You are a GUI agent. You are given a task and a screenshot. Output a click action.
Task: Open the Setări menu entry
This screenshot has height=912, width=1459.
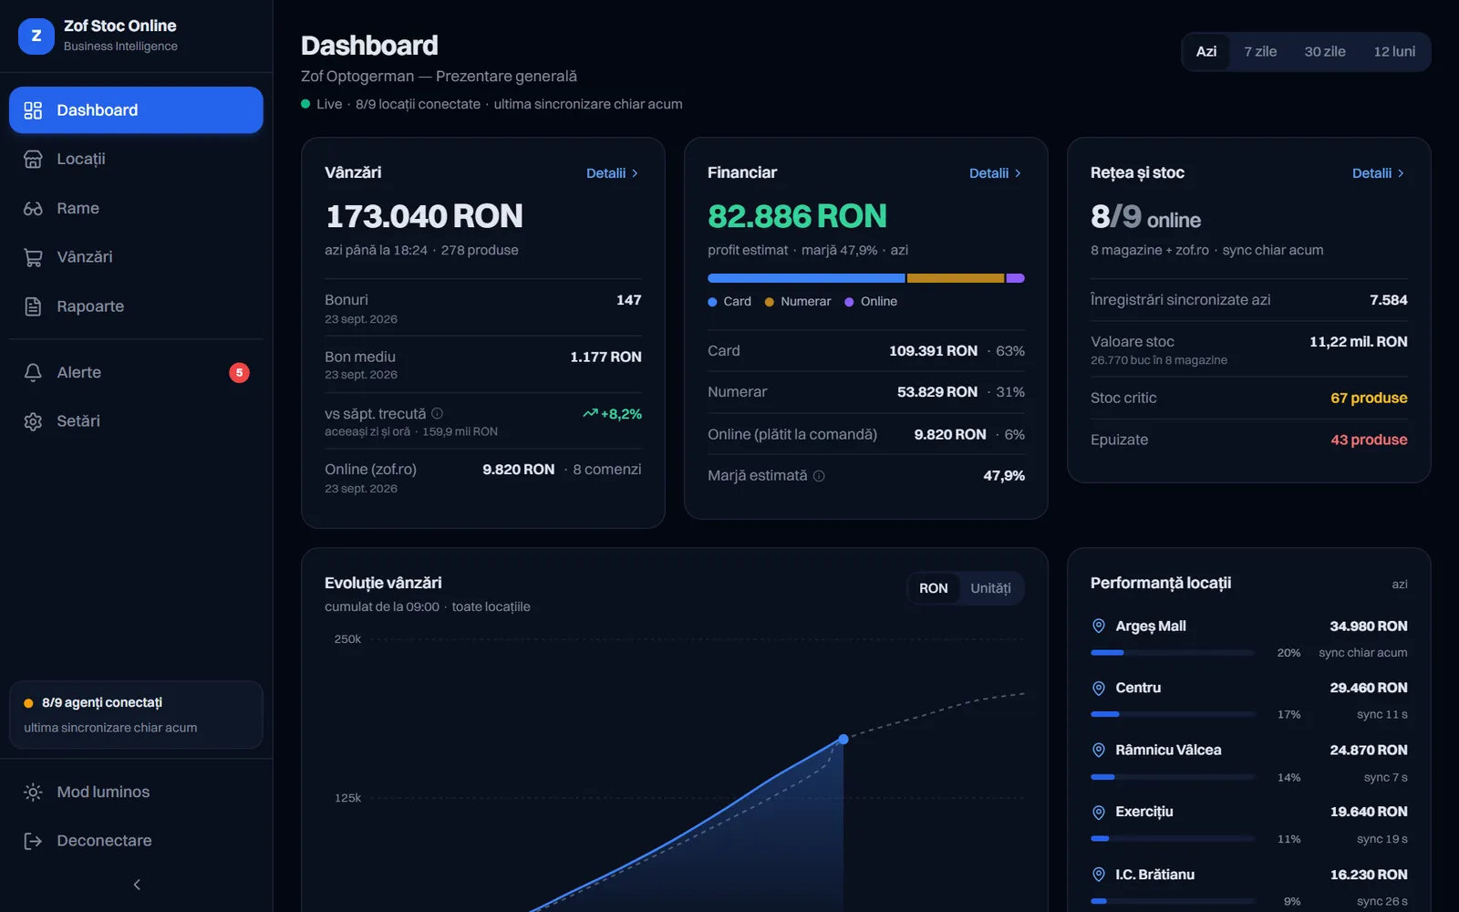[137, 421]
